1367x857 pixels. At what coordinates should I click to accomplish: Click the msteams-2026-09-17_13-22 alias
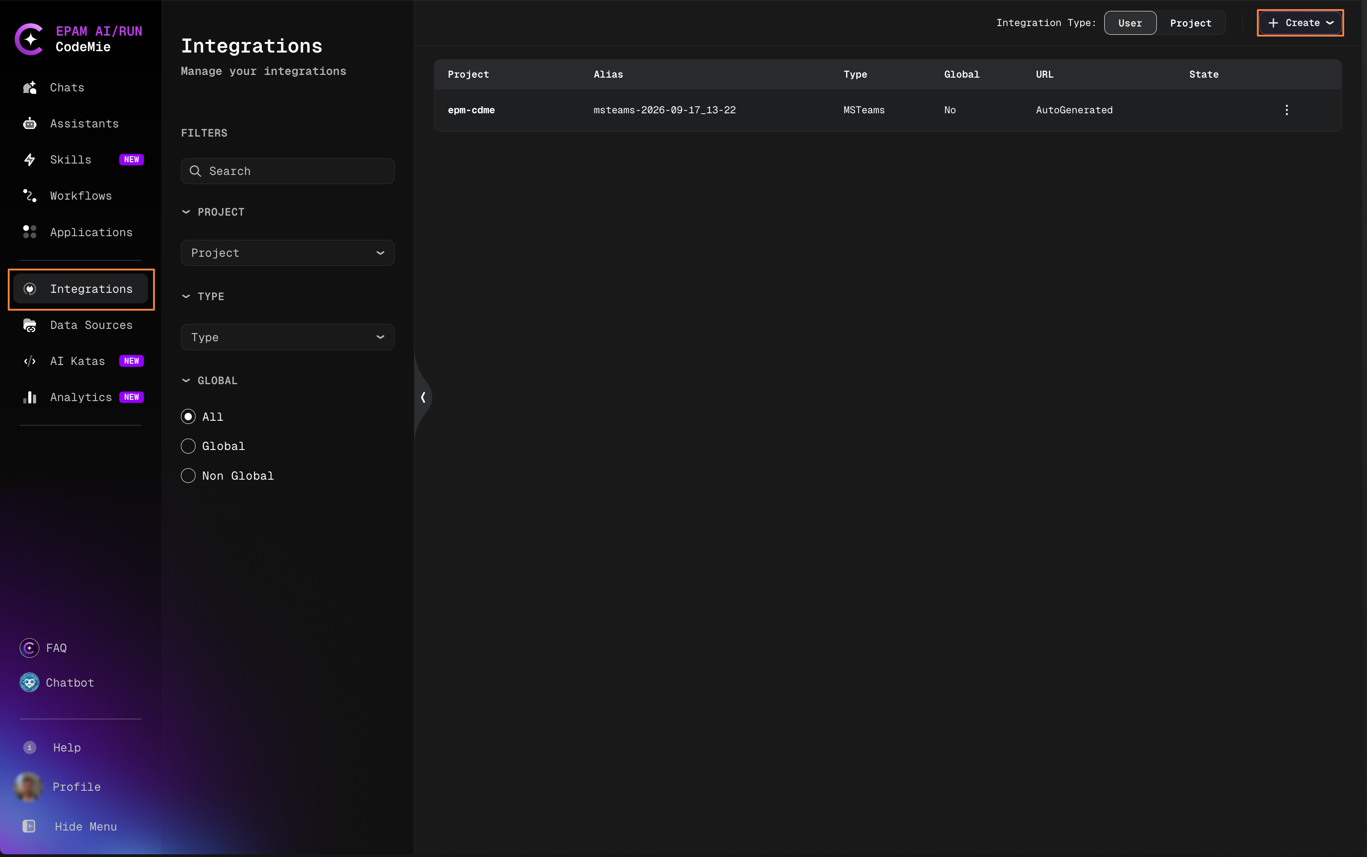pos(664,110)
